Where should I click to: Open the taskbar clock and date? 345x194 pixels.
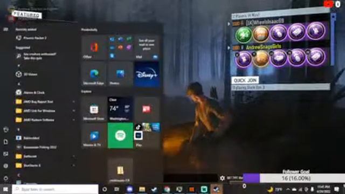323,189
